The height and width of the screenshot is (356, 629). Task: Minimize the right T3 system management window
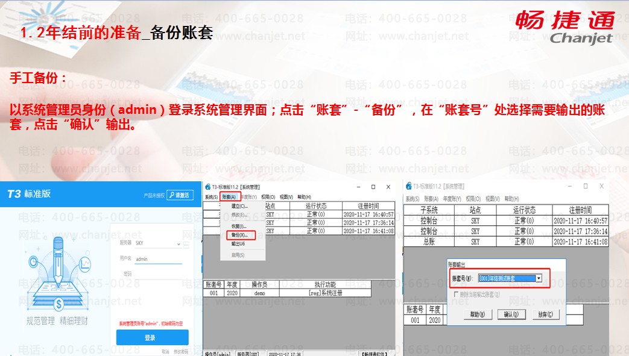point(570,186)
